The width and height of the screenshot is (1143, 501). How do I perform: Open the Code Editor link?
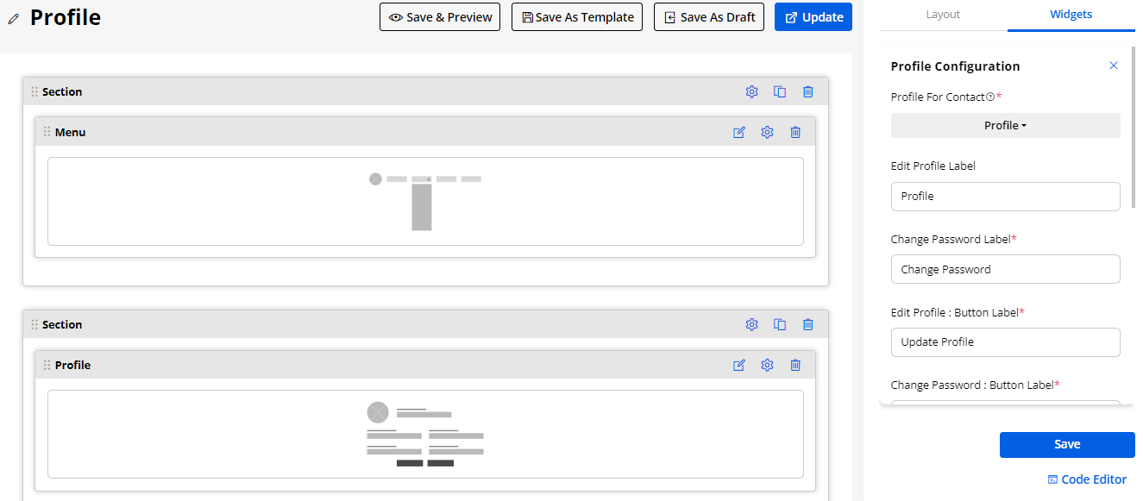(1087, 479)
